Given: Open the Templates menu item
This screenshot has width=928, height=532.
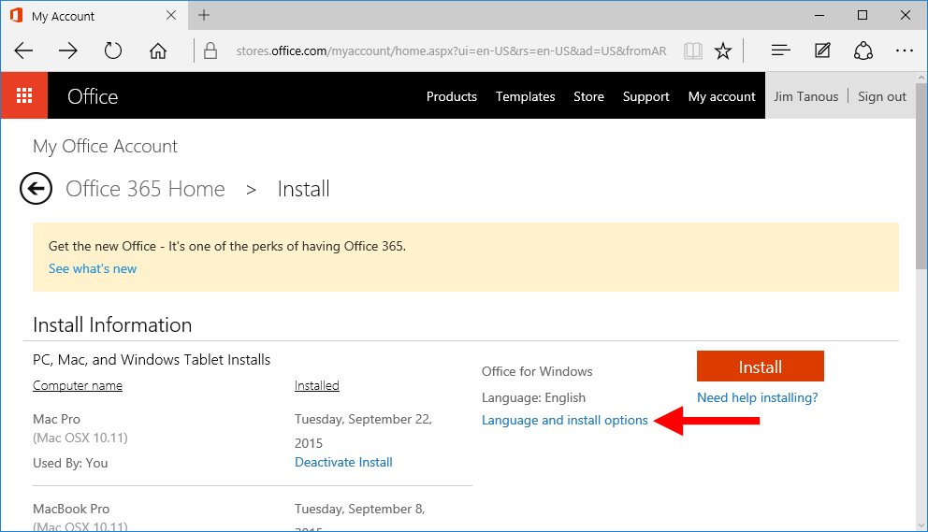Looking at the screenshot, I should pyautogui.click(x=525, y=96).
